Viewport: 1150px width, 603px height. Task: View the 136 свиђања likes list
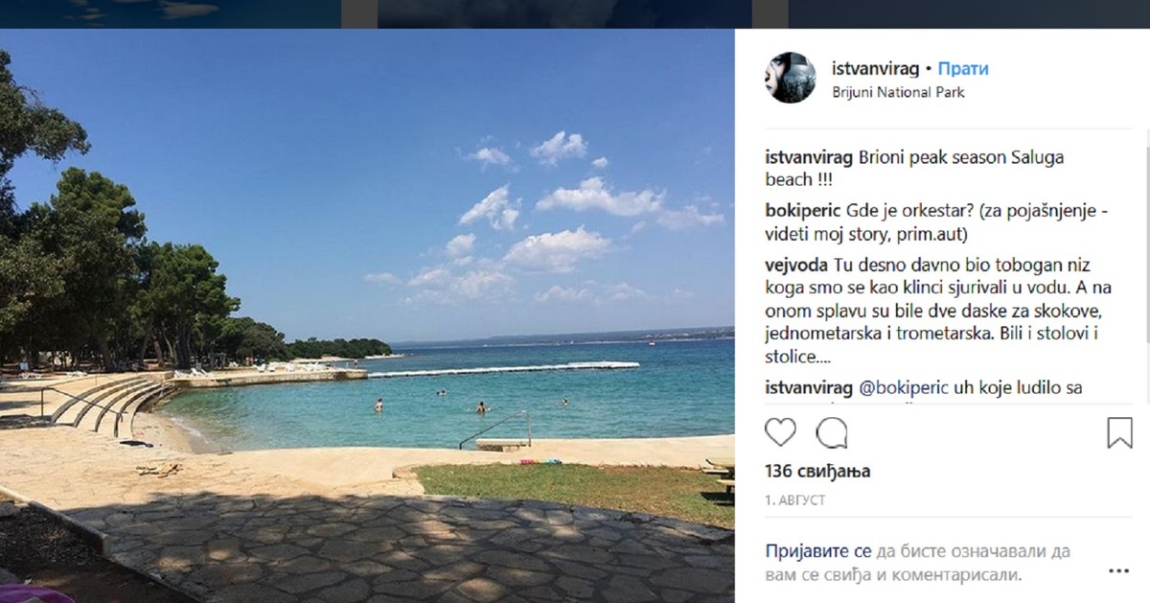tap(817, 472)
